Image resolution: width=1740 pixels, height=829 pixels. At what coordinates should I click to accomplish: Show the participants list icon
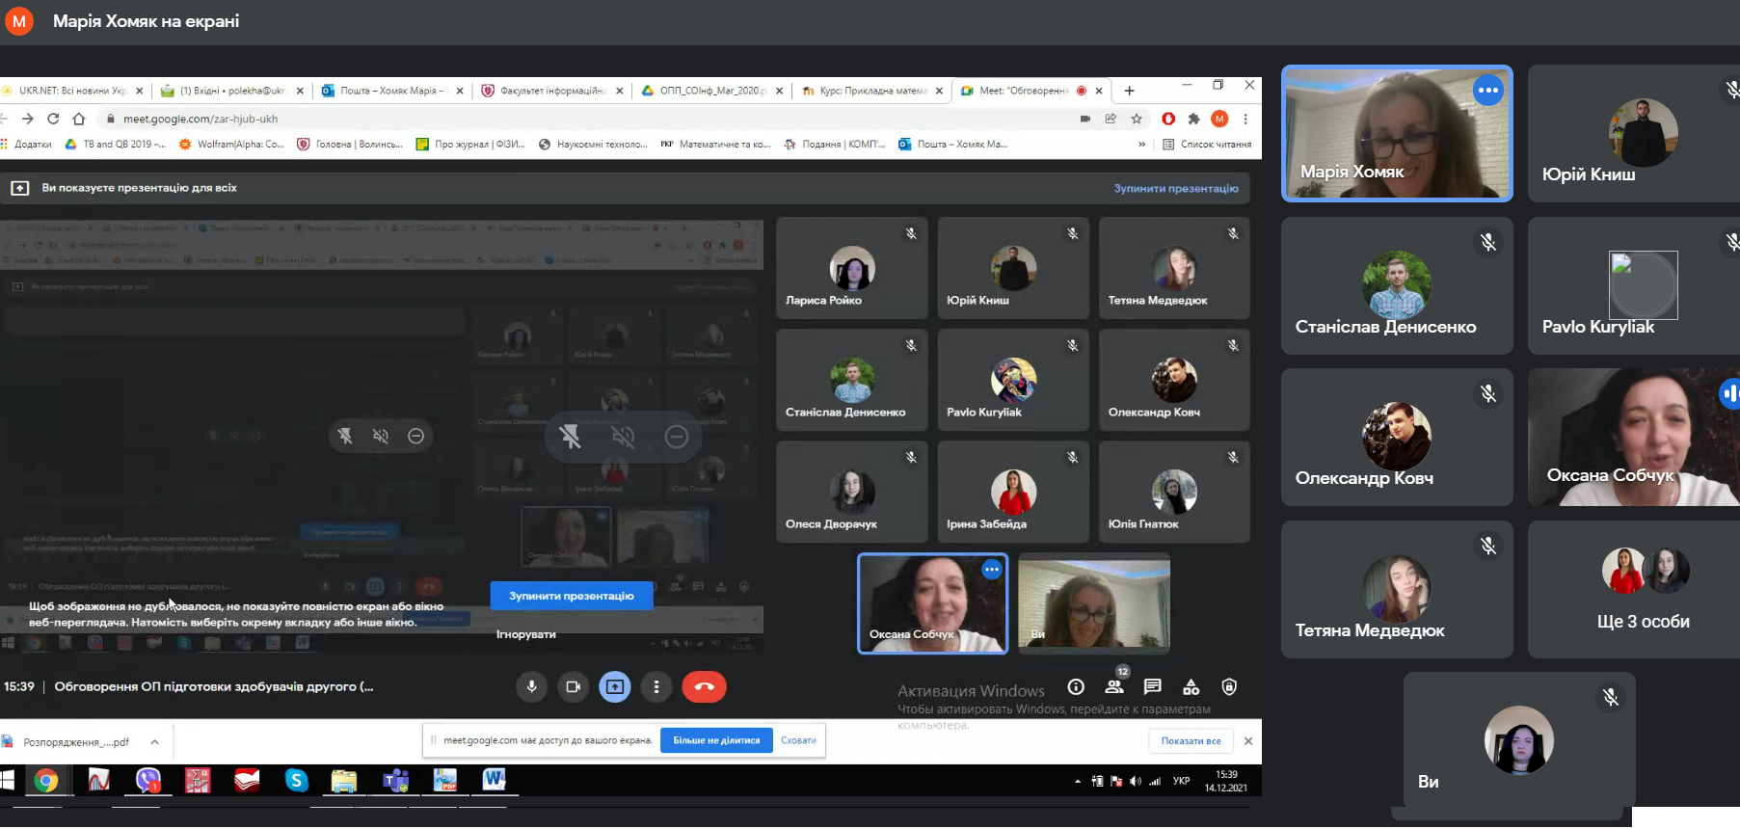tap(1114, 687)
